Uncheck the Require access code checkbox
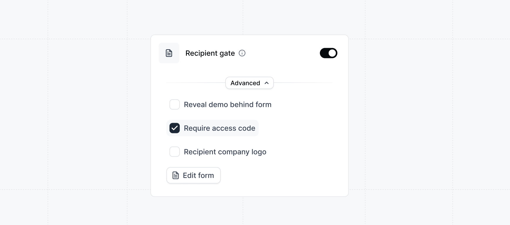 175,128
